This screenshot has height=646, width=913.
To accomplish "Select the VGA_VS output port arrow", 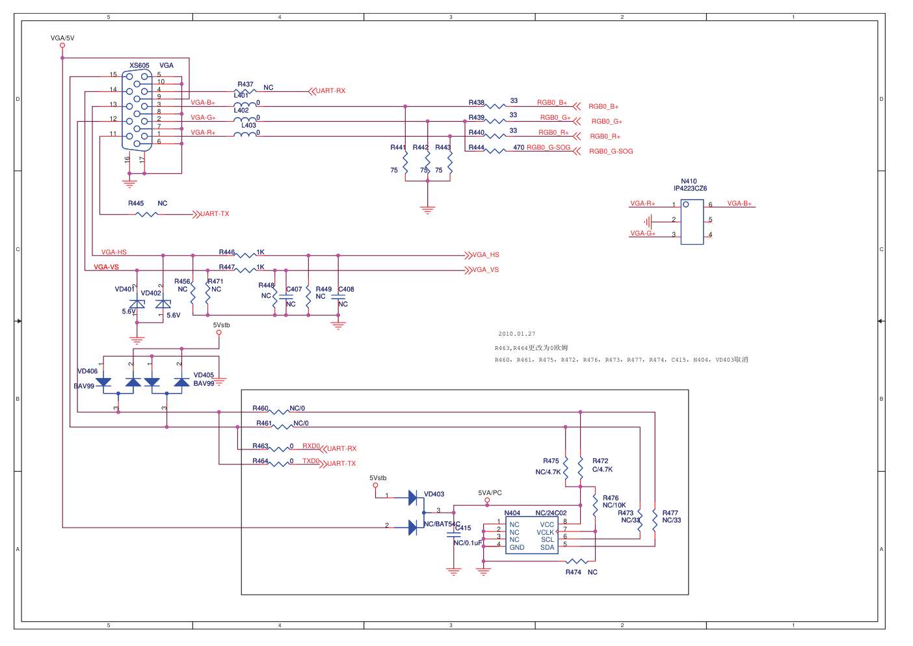I will click(x=468, y=270).
